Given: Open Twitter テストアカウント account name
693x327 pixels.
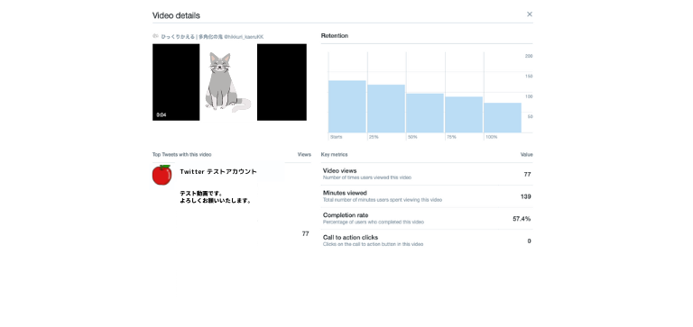Looking at the screenshot, I should coord(218,172).
